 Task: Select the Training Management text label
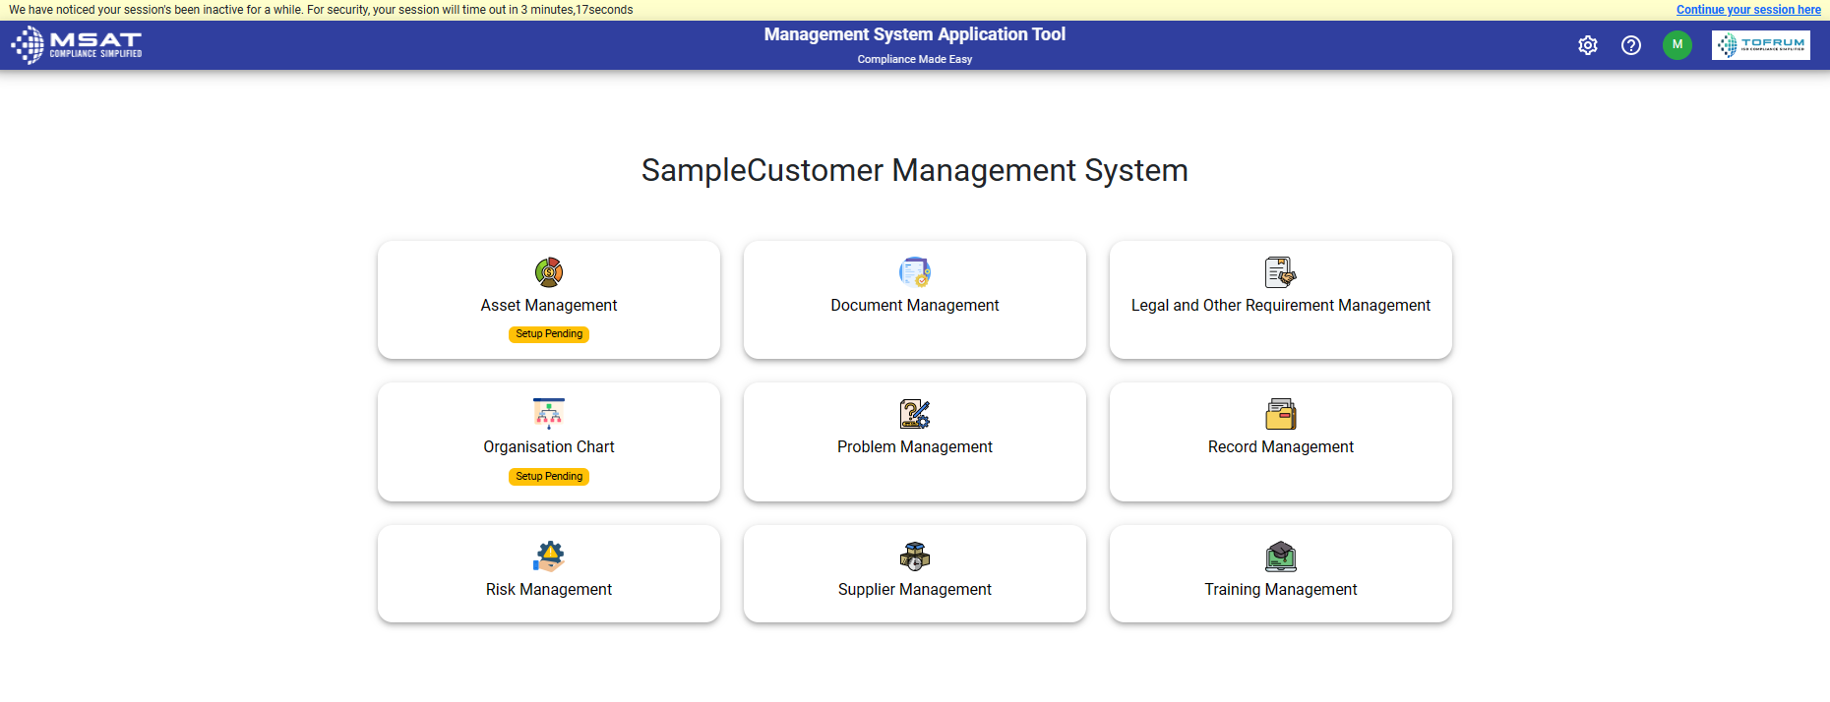1280,589
